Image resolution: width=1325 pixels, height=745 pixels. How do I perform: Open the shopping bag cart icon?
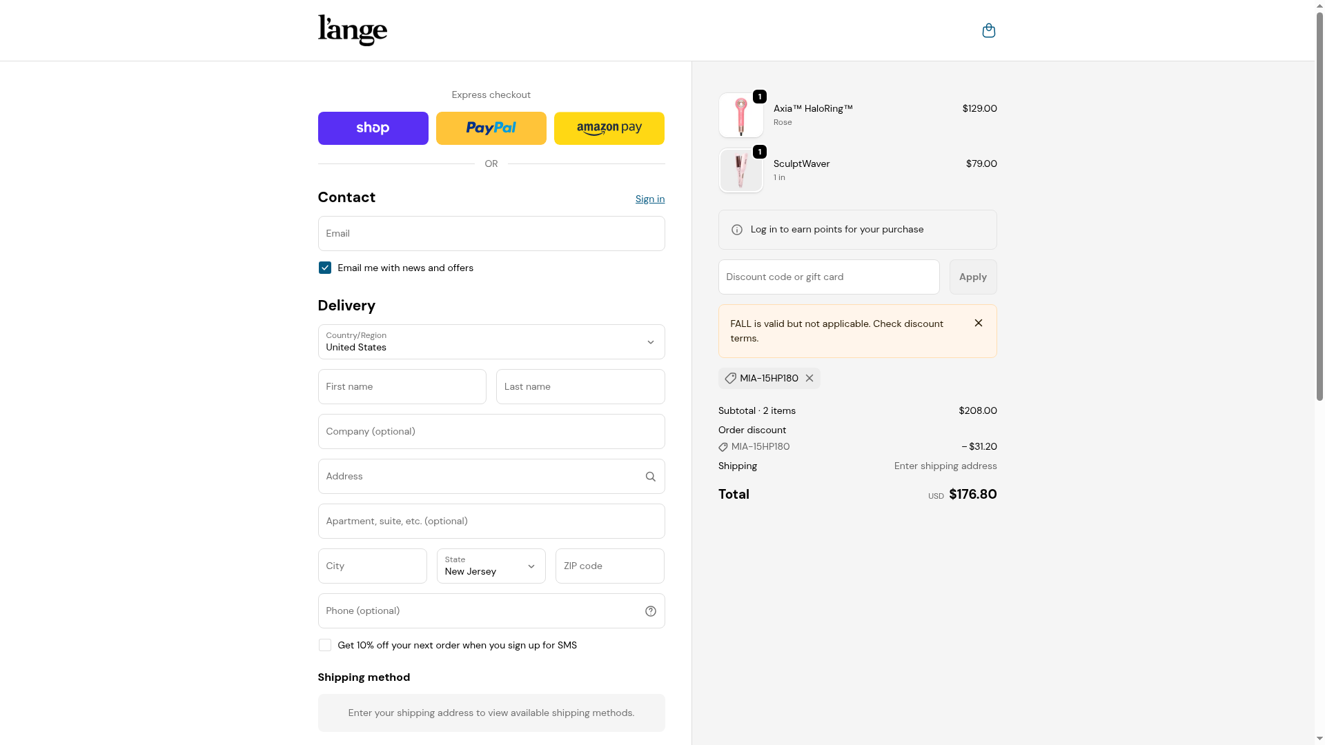(x=988, y=30)
